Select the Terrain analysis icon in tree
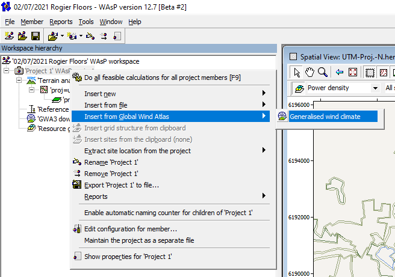 point(31,81)
